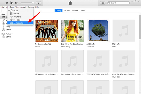
Task: Click the Podcasts icon in dropdown
Action: point(11,20)
